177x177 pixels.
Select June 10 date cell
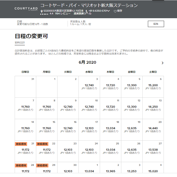[89, 108]
